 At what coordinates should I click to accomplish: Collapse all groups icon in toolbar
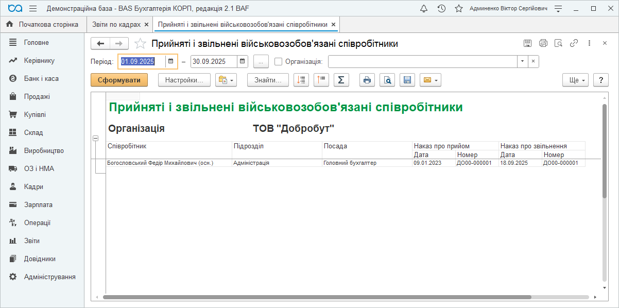point(321,80)
